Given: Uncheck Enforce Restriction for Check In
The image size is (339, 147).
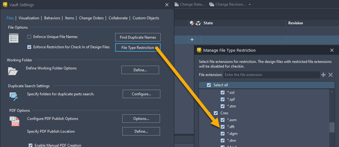Looking at the screenshot, I should tap(29, 47).
